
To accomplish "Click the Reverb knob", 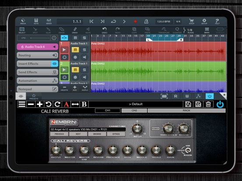I will click(98, 150).
